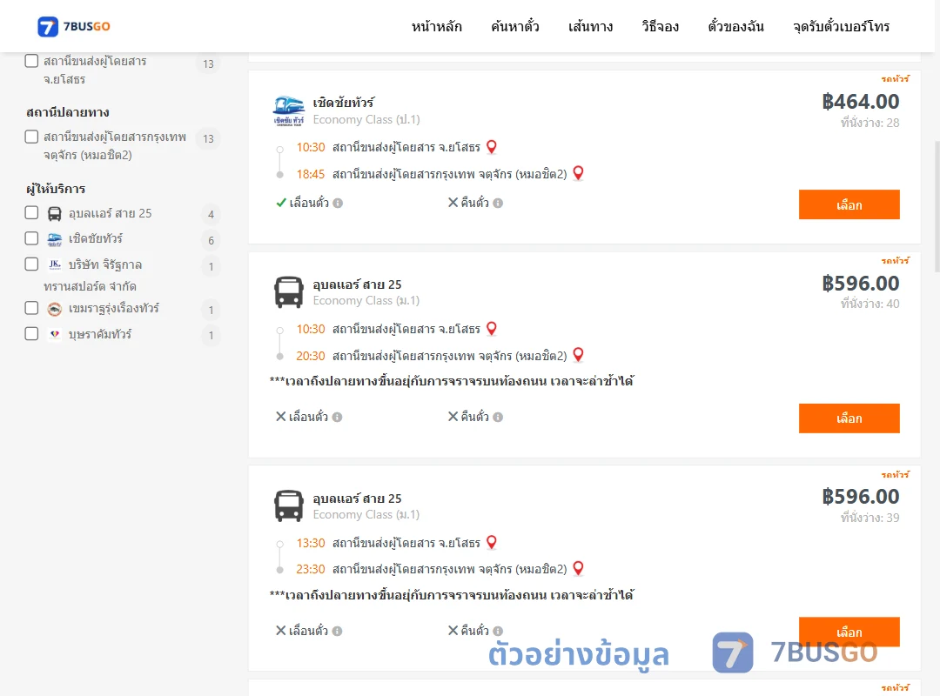
Task: Open the ค้นหาตั๋ว menu item
Action: click(515, 26)
